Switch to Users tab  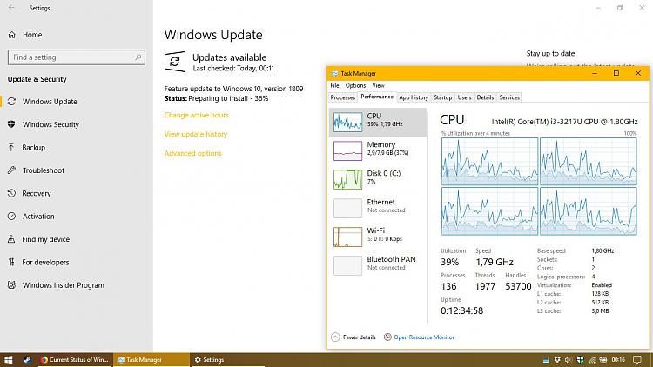[464, 97]
